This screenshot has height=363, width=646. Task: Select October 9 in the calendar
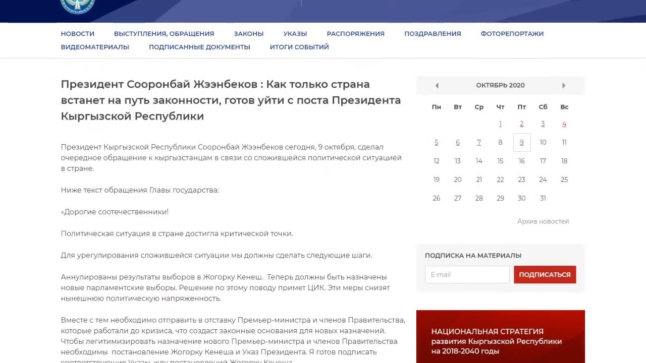click(x=521, y=143)
